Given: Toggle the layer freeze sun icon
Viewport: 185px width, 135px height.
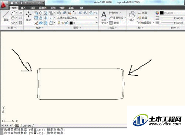Looking at the screenshot, I should [63, 23].
